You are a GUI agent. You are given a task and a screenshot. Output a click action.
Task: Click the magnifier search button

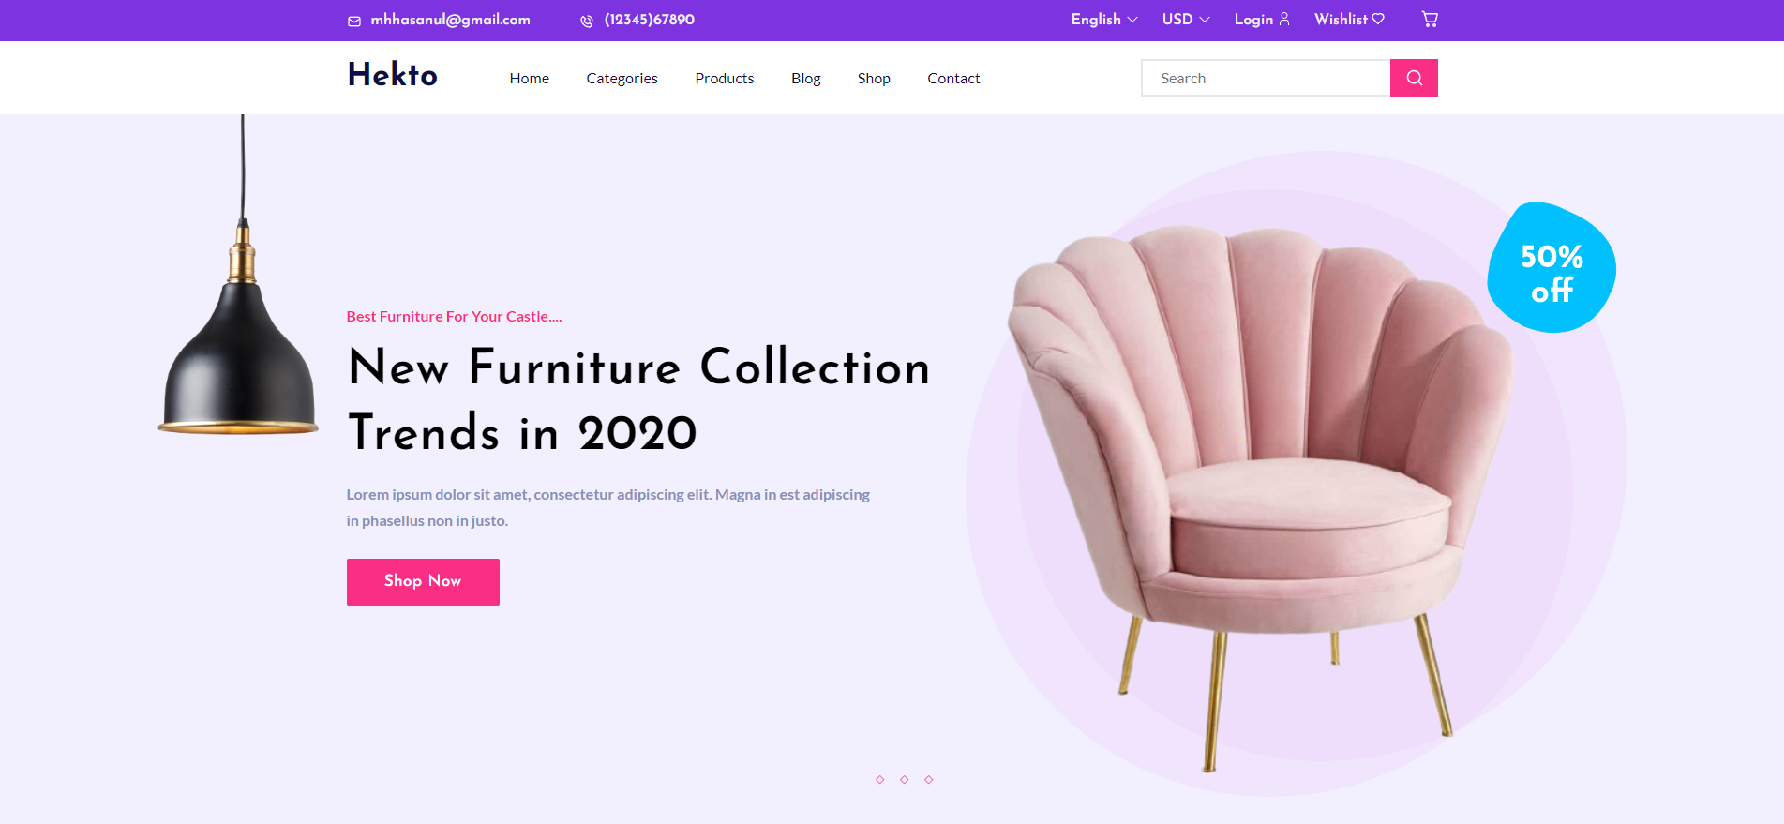pyautogui.click(x=1414, y=78)
